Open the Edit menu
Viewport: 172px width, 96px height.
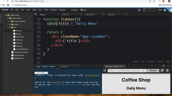pyautogui.click(x=17, y=10)
